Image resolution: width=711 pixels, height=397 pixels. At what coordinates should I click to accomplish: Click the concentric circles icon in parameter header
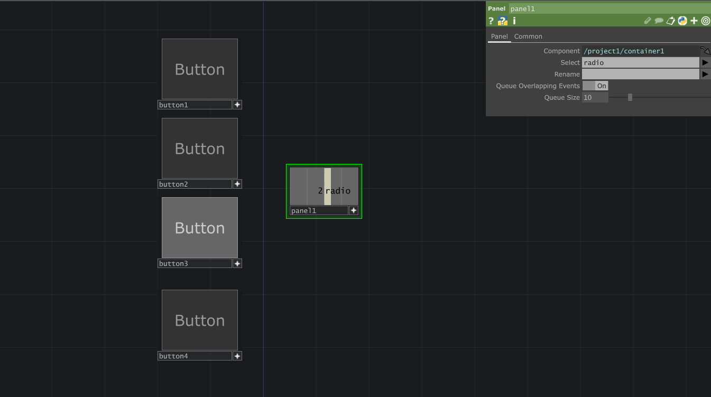point(705,21)
